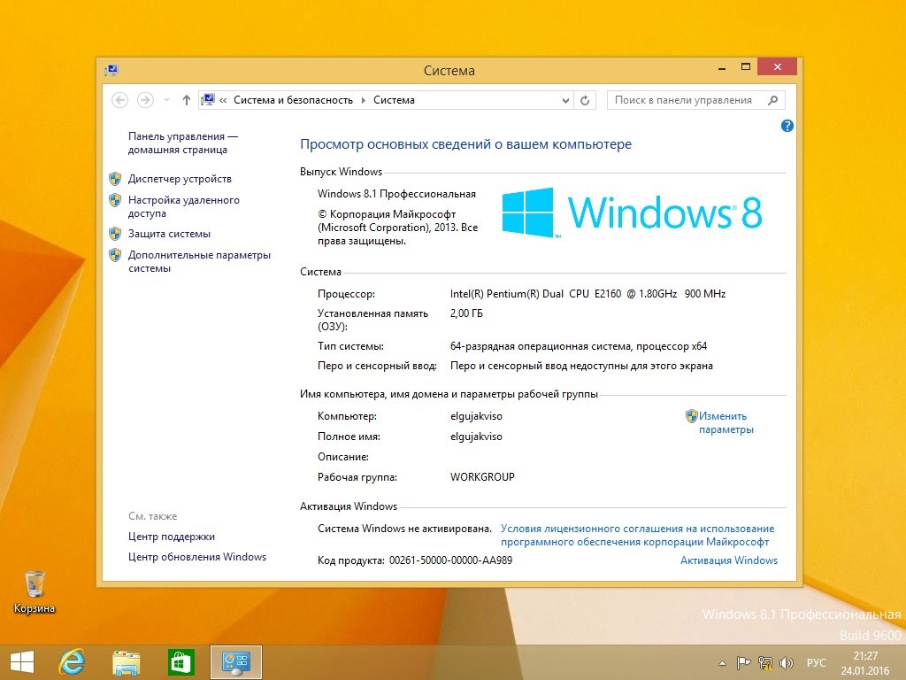
Task: Click the shield icon next to Изменить параметры
Action: (692, 416)
